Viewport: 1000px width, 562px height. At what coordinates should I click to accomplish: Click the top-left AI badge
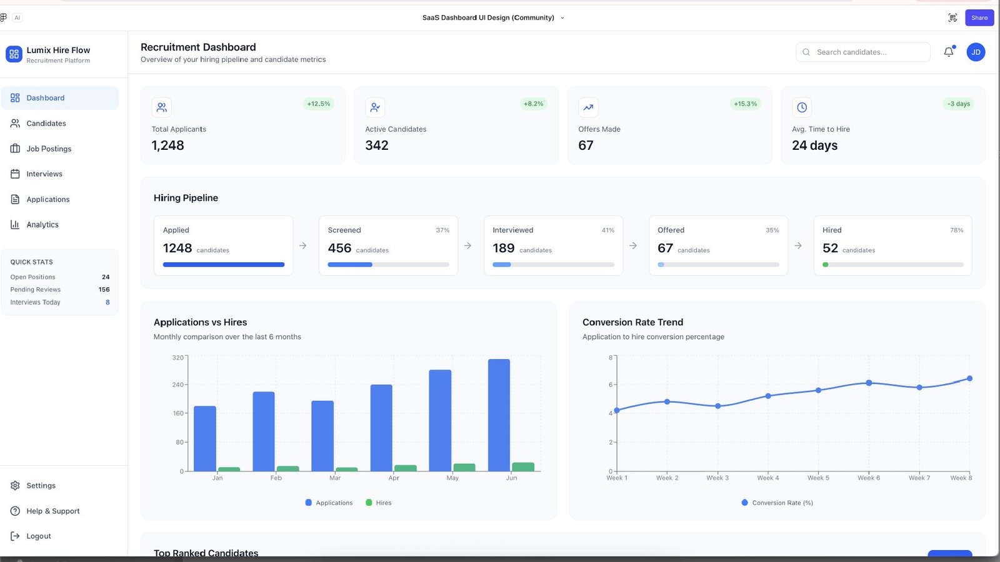pyautogui.click(x=17, y=17)
